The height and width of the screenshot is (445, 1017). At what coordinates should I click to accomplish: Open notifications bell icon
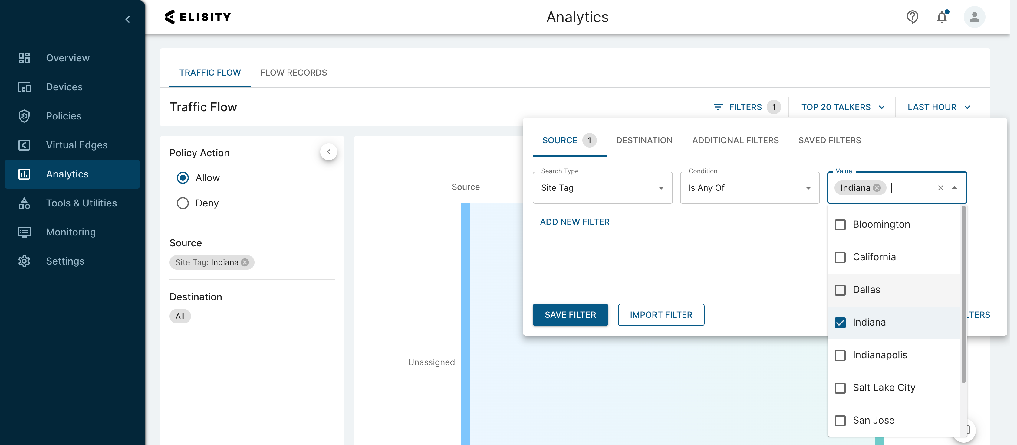(x=942, y=17)
